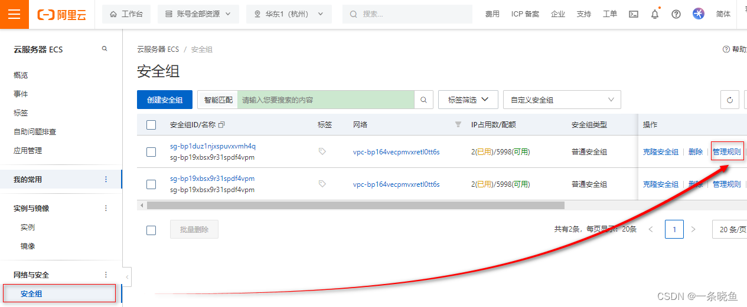This screenshot has width=747, height=307.
Task: Open 标签 in sidebar
Action: pos(21,113)
